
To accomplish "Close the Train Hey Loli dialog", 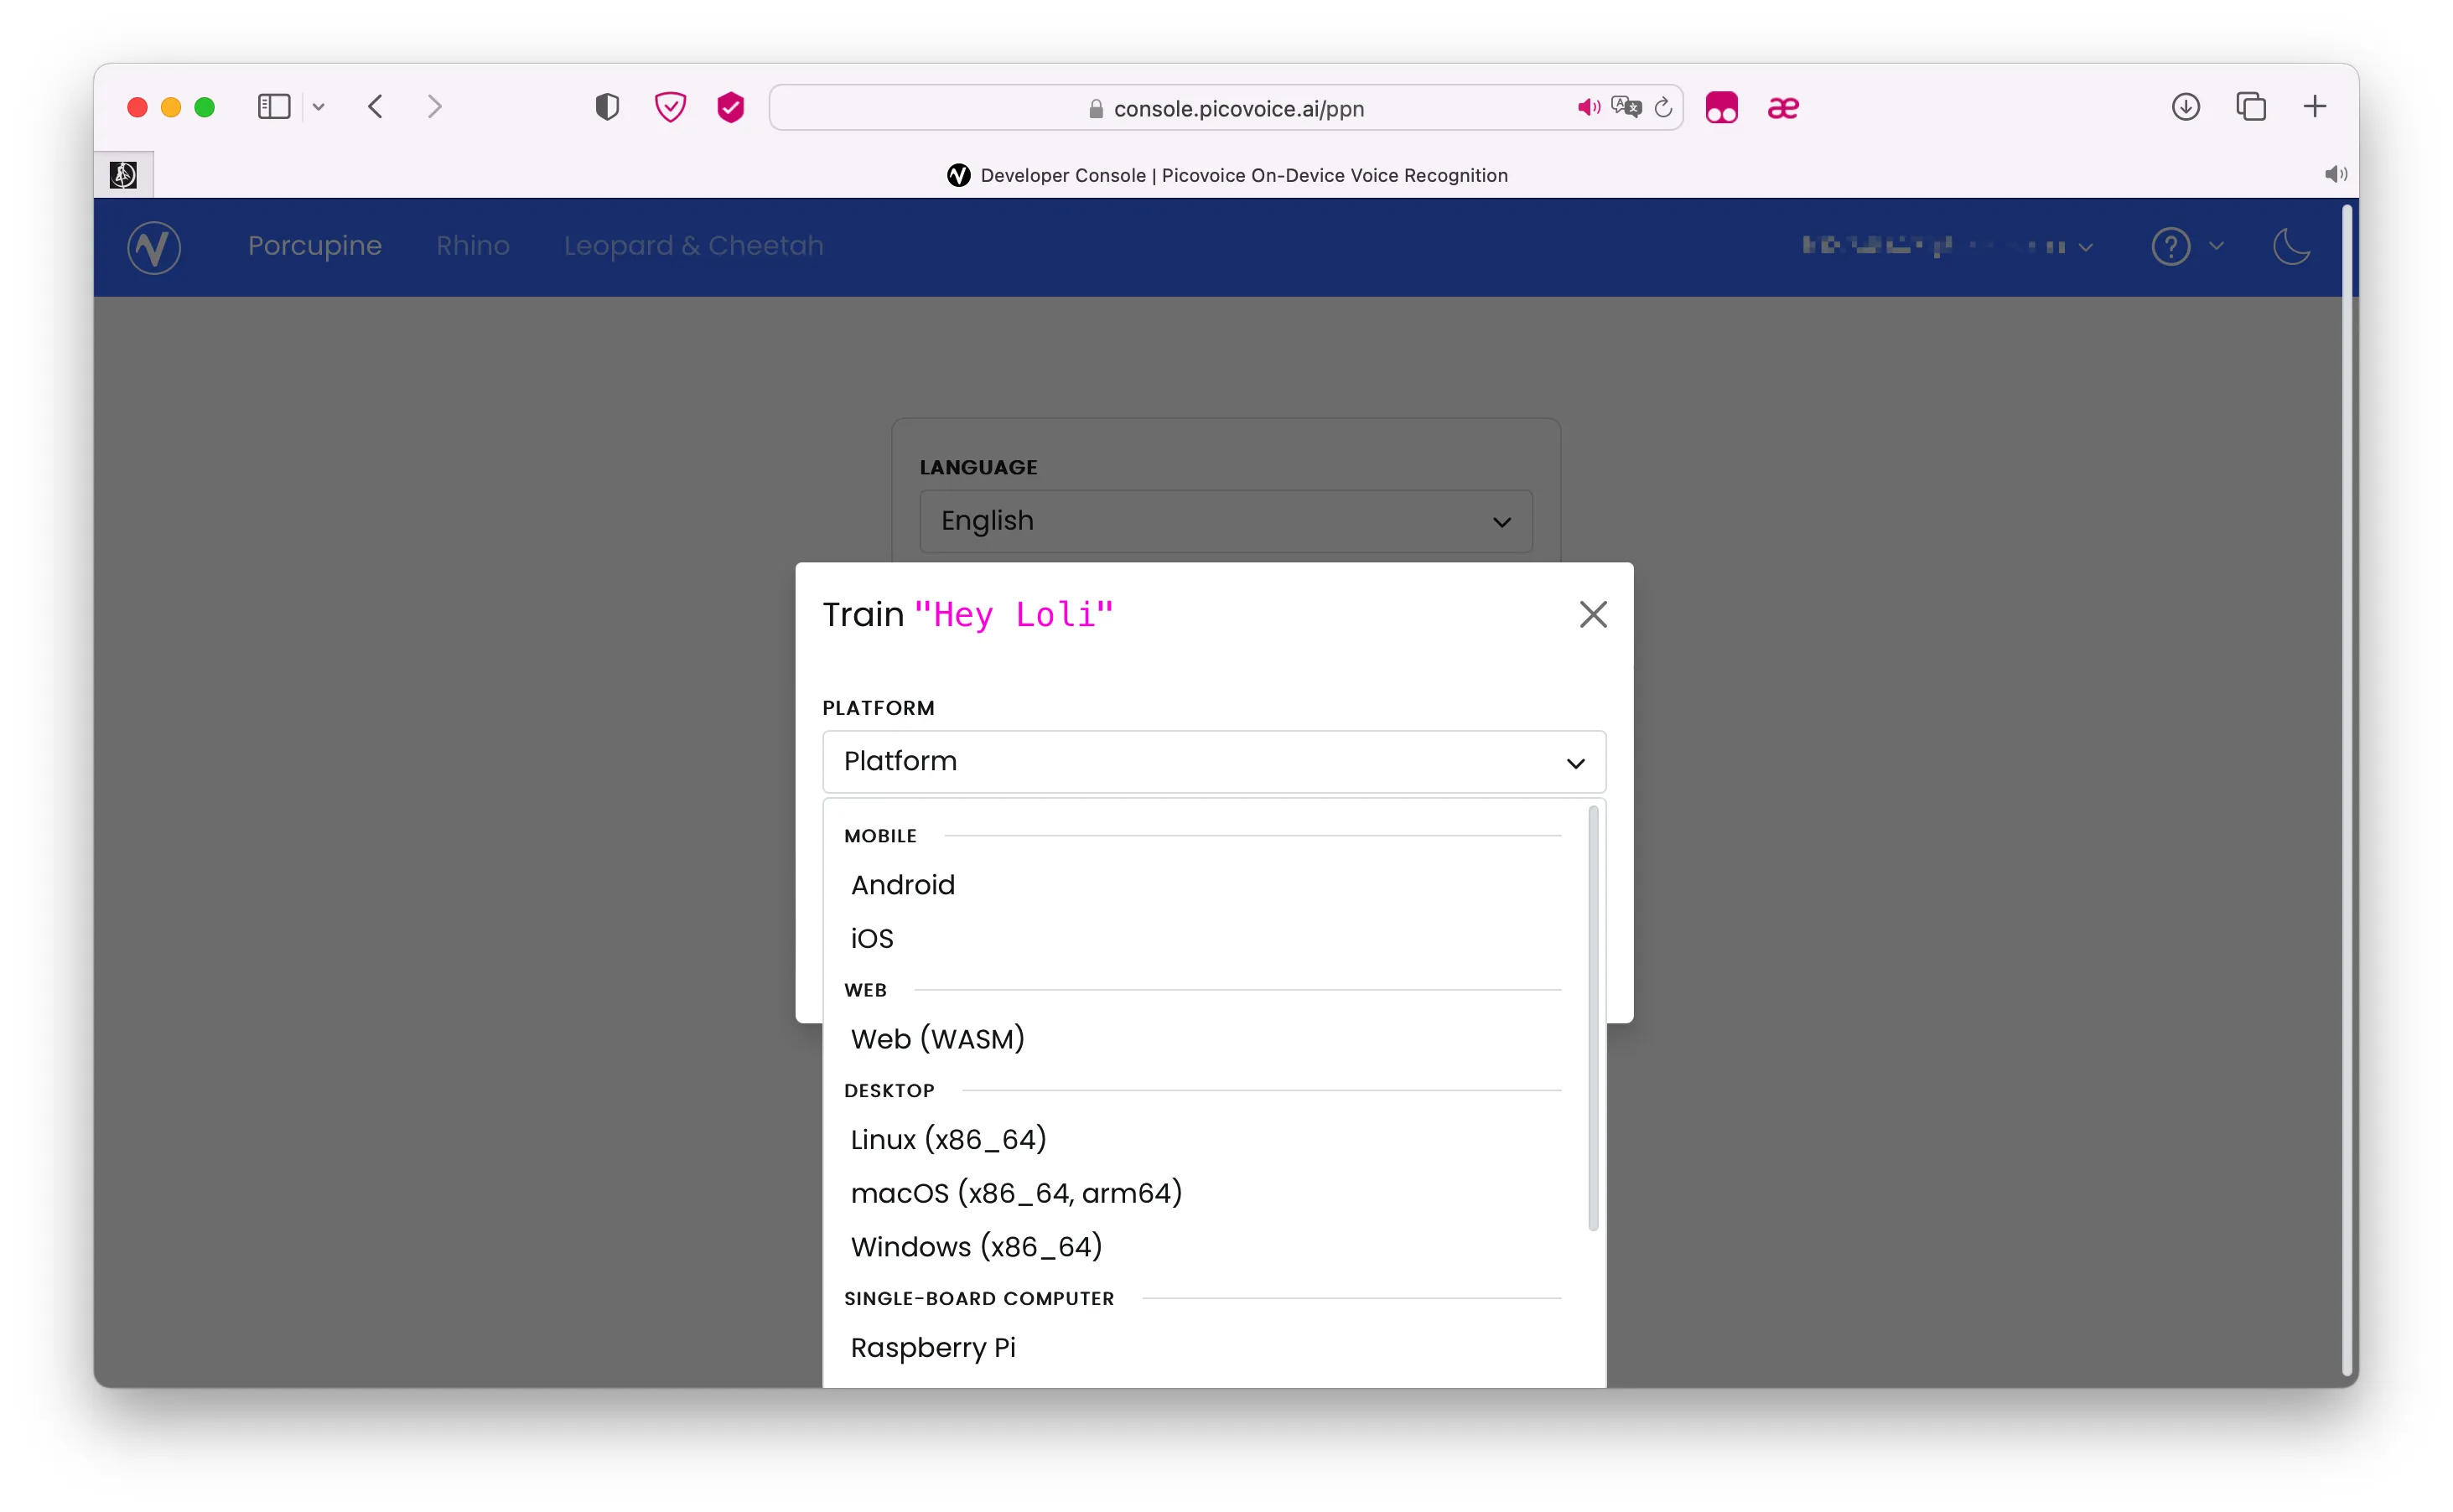I will [x=1593, y=614].
